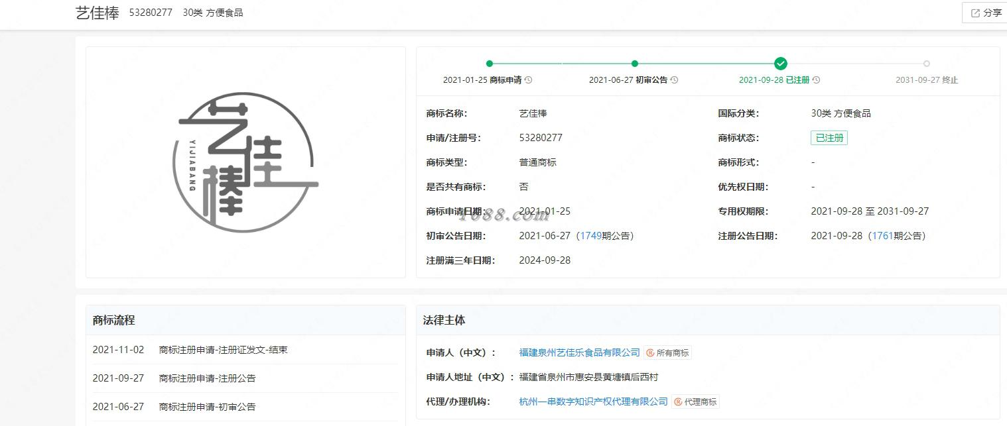Screen dimensions: 1007x426
Task: Click timeline label 2021-06-27 初审公告
Action: point(628,80)
